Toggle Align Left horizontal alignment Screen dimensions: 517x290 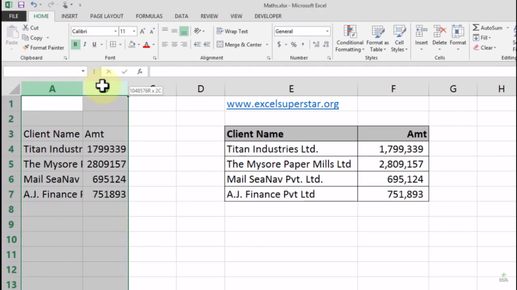(x=165, y=44)
